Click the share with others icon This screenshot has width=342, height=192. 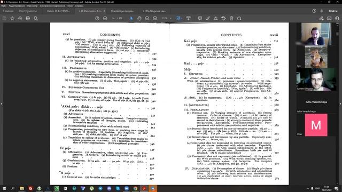[337, 19]
